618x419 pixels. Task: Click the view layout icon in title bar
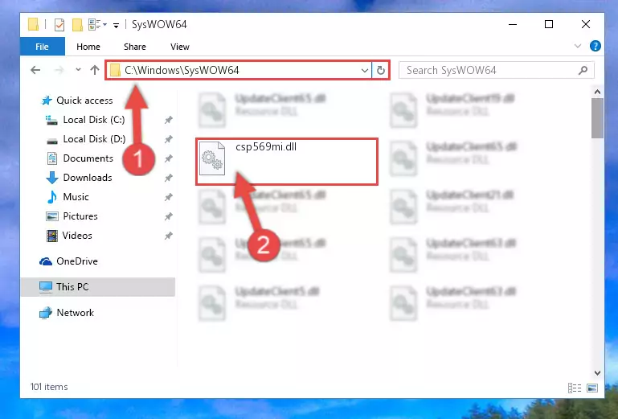coord(95,24)
